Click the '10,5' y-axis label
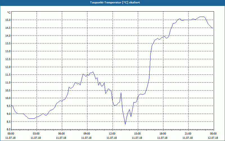This screenshot has width=225, height=141. point(8,90)
